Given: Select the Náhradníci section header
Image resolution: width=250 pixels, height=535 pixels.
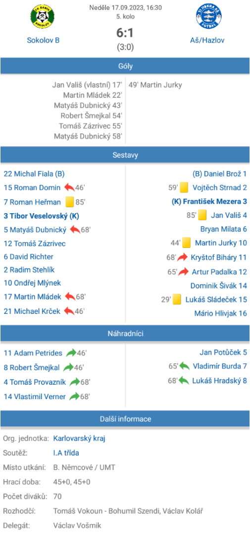Looking at the screenshot, I should 125,333.
